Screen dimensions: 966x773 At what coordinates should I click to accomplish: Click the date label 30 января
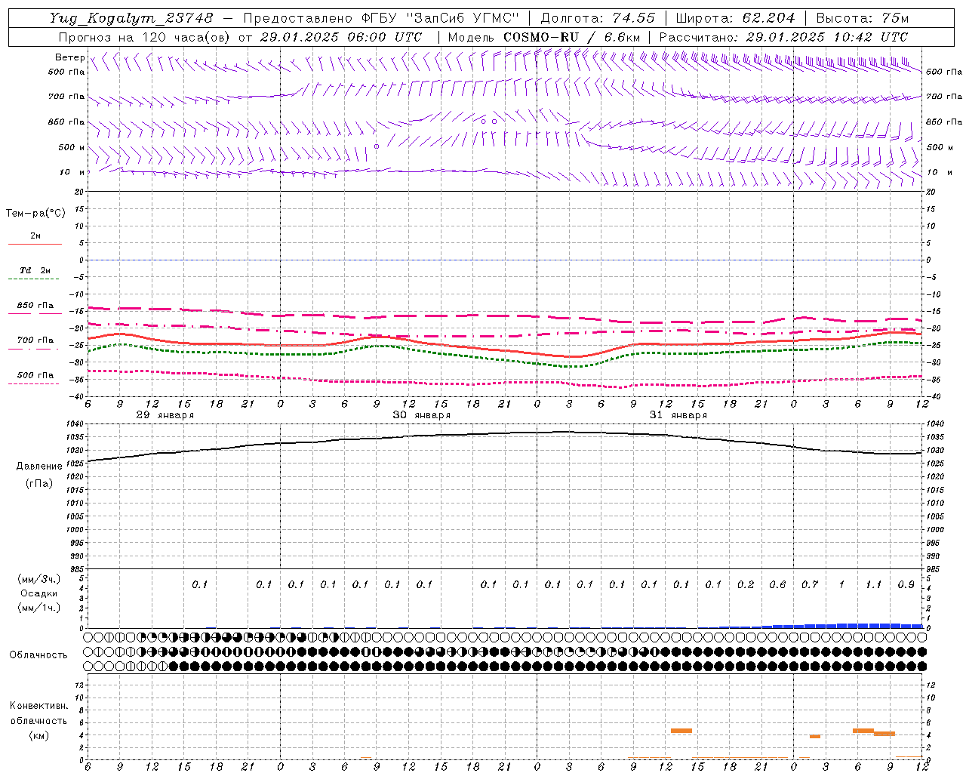(x=421, y=415)
